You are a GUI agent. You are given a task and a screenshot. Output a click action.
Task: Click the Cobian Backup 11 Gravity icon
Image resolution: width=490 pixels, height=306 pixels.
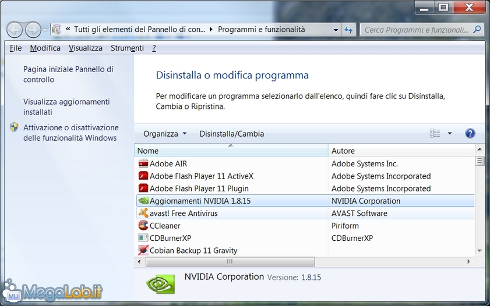[x=143, y=251]
